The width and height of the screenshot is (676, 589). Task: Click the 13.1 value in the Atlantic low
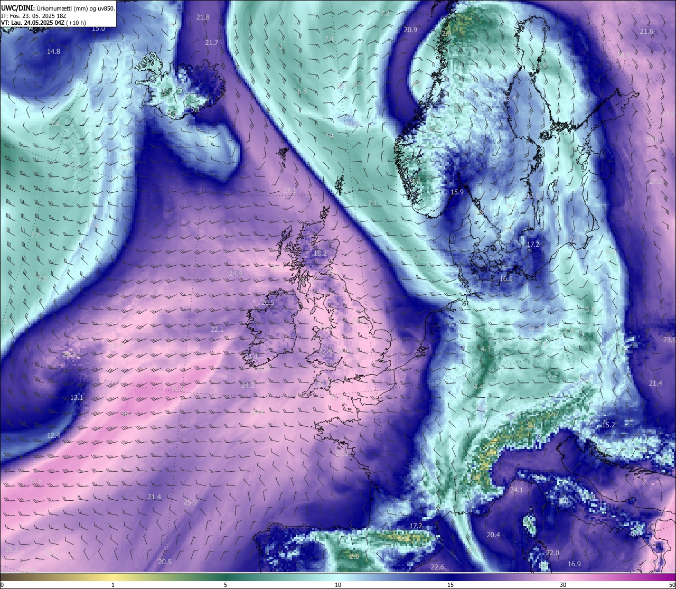(77, 398)
